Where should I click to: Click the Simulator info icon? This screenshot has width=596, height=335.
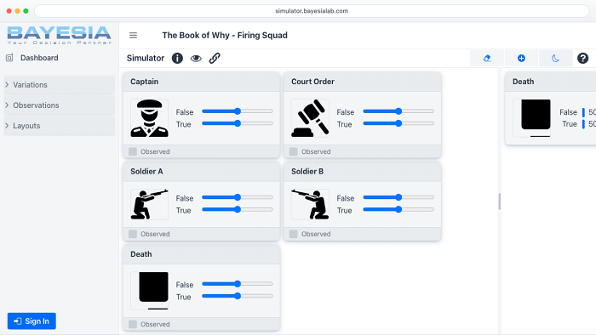pos(177,58)
